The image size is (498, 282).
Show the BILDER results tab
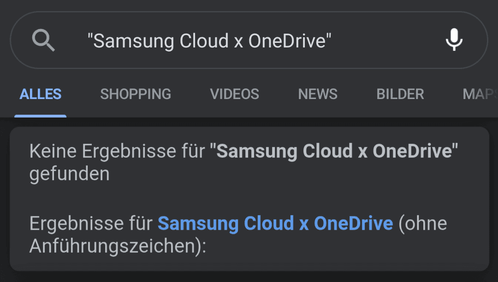400,94
